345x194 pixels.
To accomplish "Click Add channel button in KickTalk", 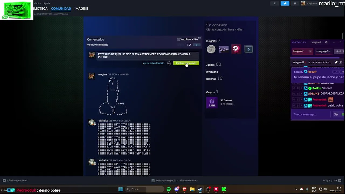I will tap(339, 51).
